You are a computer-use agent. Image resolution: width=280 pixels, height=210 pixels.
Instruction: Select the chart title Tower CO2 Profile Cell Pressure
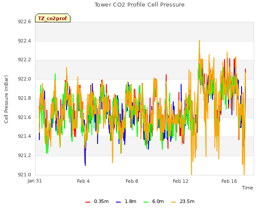[140, 5]
